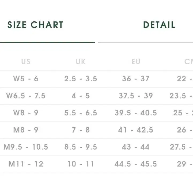Select UK size 4 - 5 cell
Screen dimensions: 193x193
tap(81, 96)
